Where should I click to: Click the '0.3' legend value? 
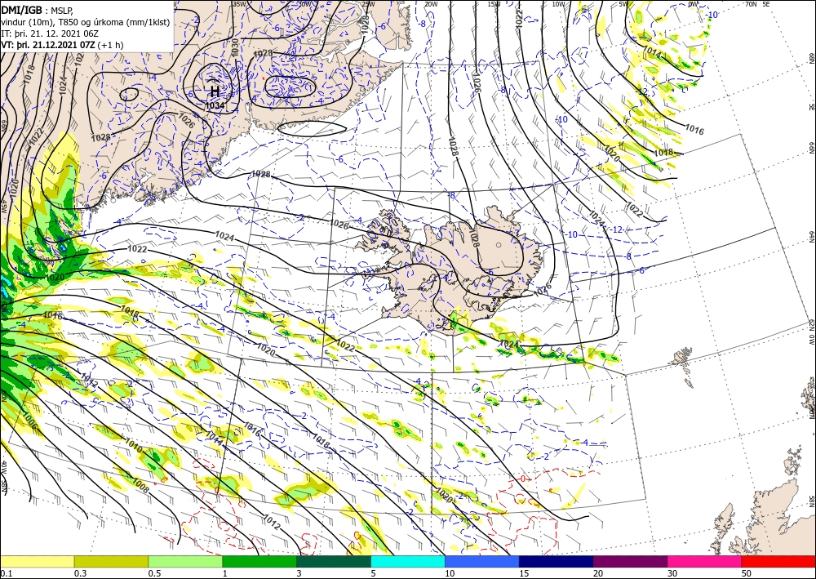pos(80,573)
